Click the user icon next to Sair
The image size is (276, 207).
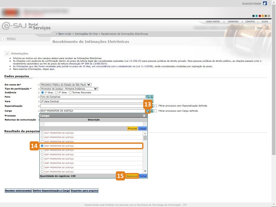267,28
